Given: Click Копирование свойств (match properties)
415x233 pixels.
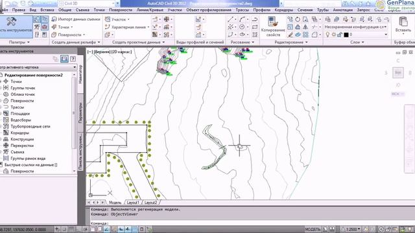Looking at the screenshot, I should coord(273,27).
